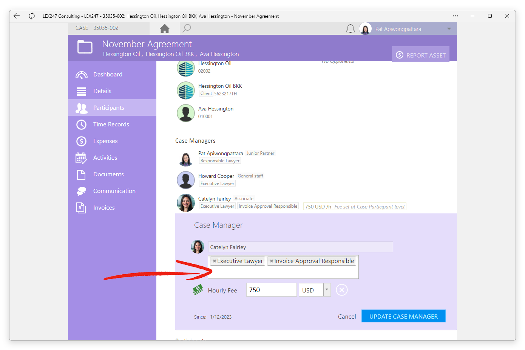Click Pat Apiwongpattara's case manager photo
Image resolution: width=525 pixels, height=350 pixels.
pos(186,159)
